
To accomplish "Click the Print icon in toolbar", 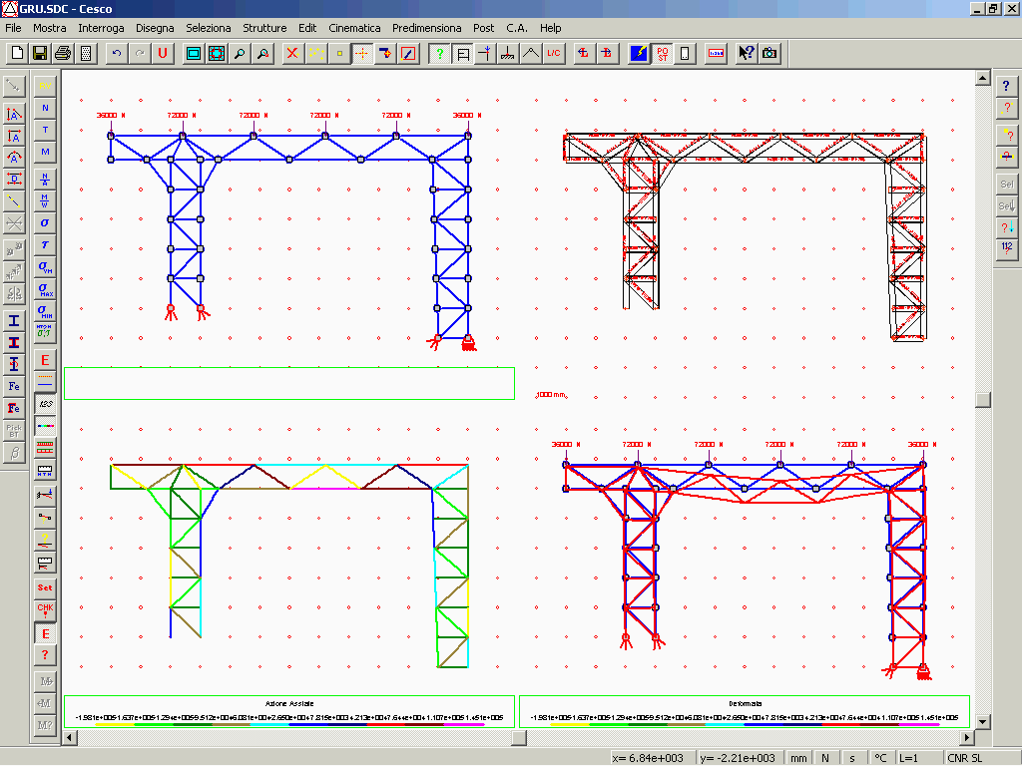I will pyautogui.click(x=63, y=53).
